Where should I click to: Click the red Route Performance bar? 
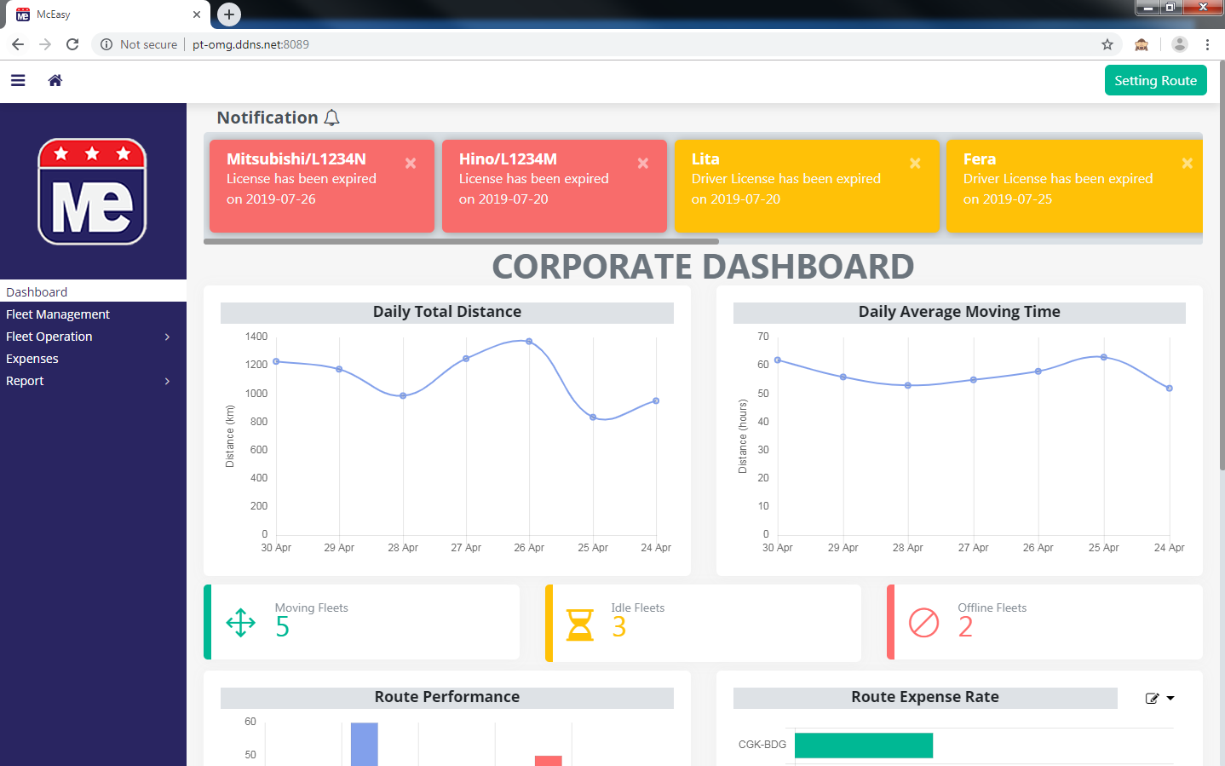click(x=549, y=761)
